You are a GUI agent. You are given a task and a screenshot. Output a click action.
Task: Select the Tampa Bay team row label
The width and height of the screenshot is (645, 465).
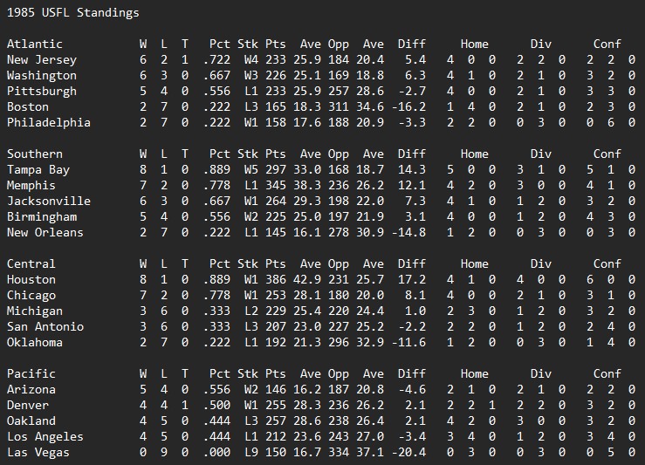pos(38,169)
